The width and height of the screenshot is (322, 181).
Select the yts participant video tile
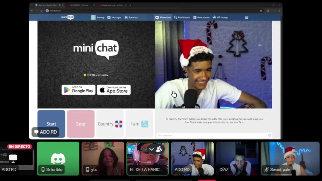[103, 159]
